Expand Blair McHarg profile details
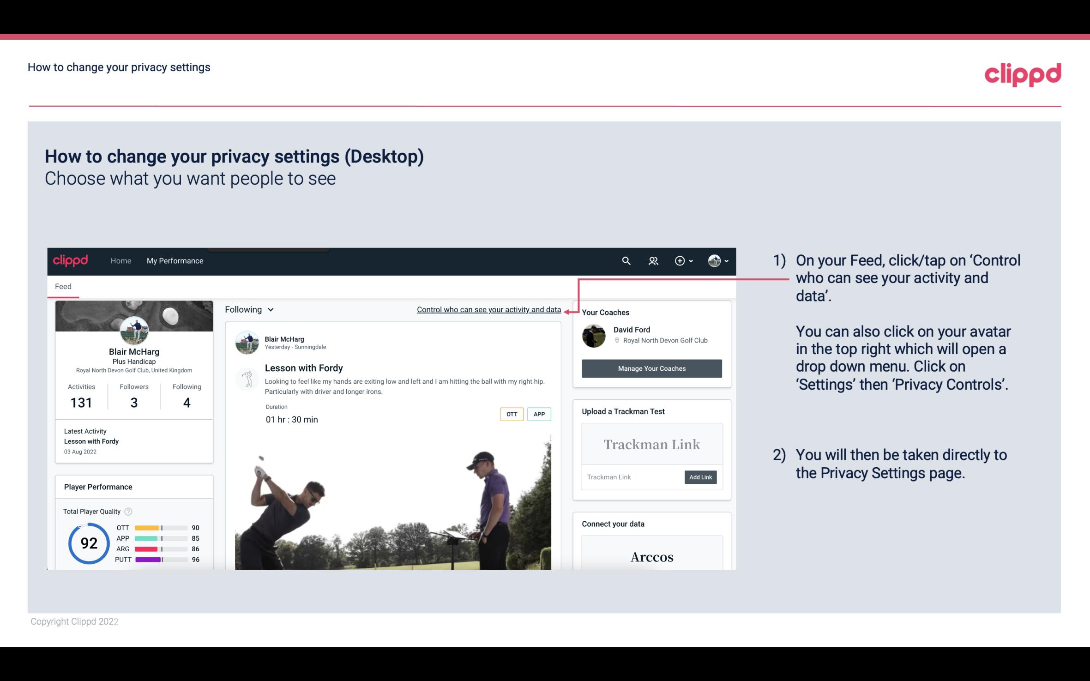1090x681 pixels. pos(134,351)
